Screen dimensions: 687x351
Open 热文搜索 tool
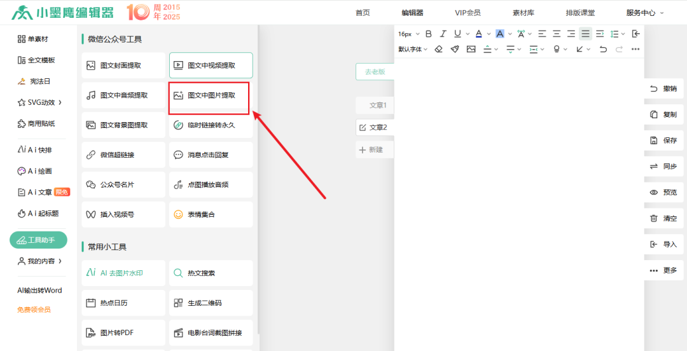point(211,273)
